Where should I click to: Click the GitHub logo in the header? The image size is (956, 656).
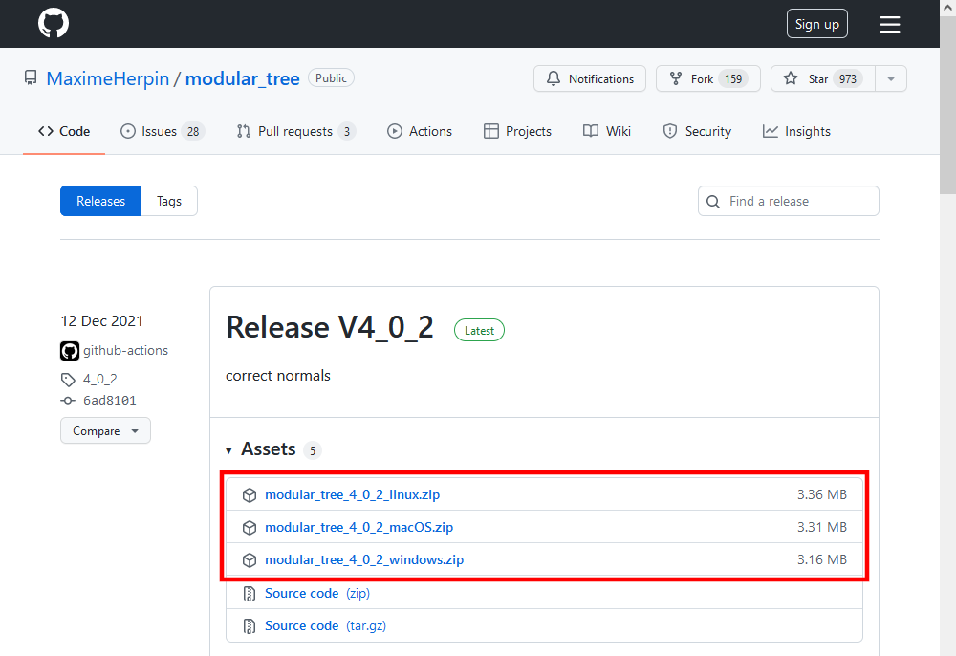[x=53, y=23]
